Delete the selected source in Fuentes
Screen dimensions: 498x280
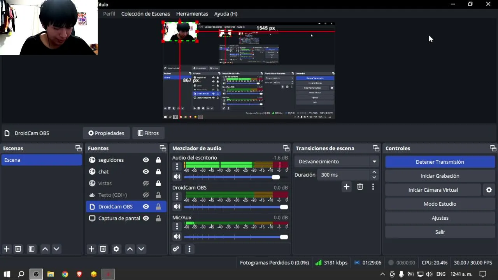coord(103,249)
